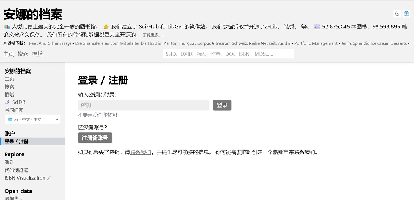The width and height of the screenshot is (414, 200).
Task: Select 搜索 in the sidebar
Action: pos(9,87)
